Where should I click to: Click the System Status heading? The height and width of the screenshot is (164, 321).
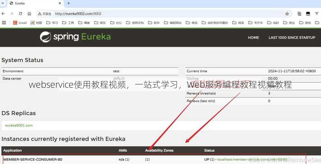click(x=22, y=60)
